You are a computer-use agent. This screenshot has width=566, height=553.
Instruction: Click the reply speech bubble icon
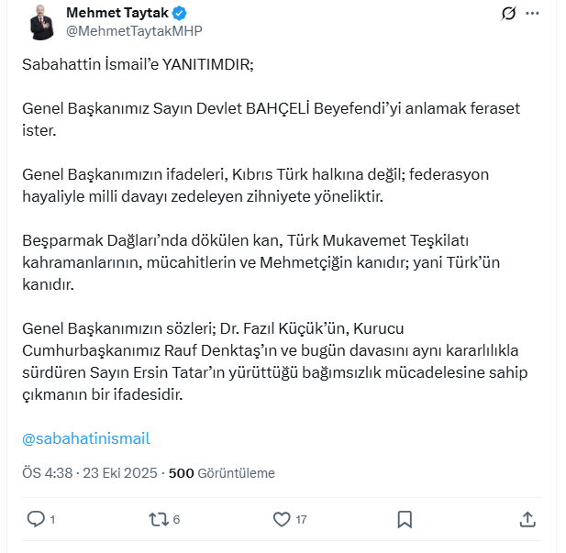point(35,519)
